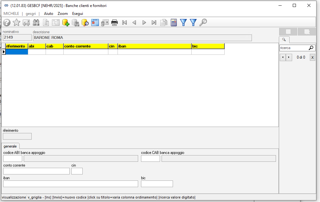Click the favorites star icon
The width and height of the screenshot is (320, 202).
pyautogui.click(x=16, y=22)
